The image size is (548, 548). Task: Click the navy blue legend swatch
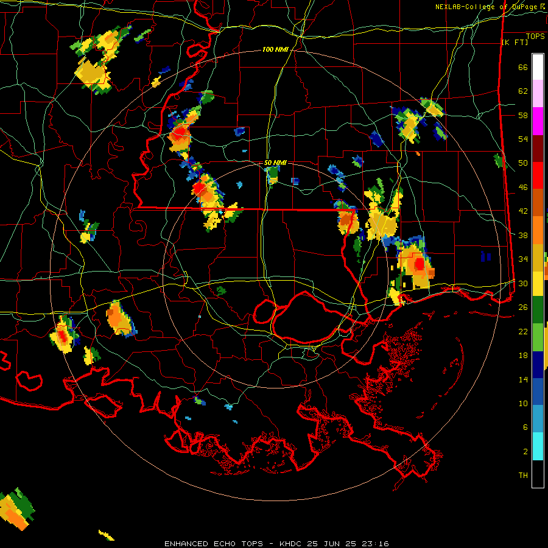pos(538,365)
